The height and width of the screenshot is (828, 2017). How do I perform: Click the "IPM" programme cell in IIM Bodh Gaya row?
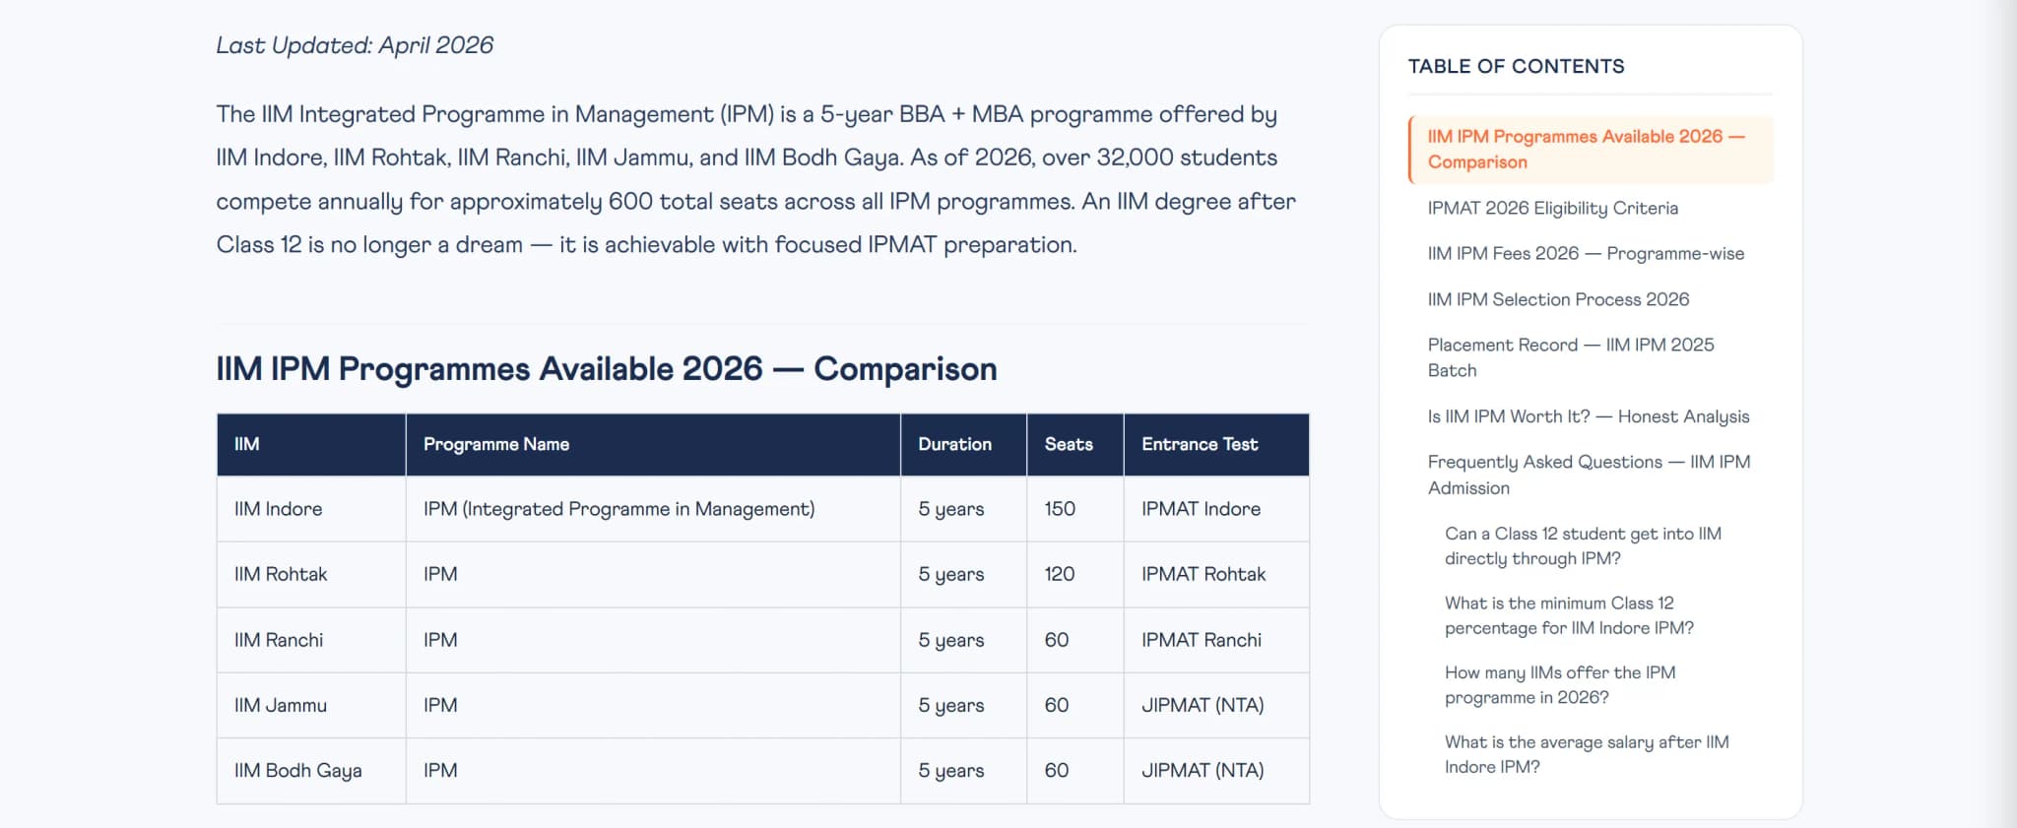[653, 771]
